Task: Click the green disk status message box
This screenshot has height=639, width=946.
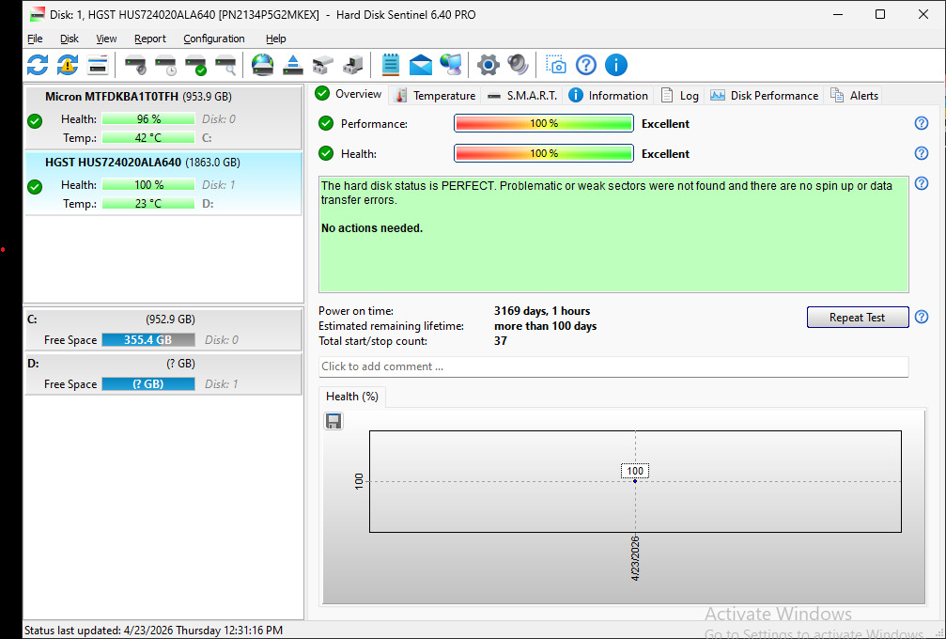Action: [x=613, y=235]
